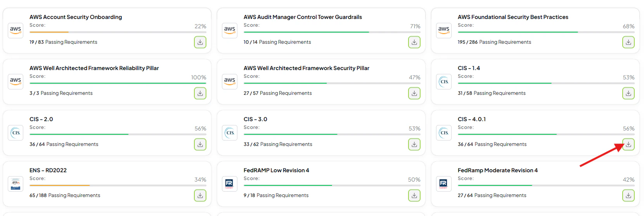Image resolution: width=644 pixels, height=216 pixels.
Task: Click the 42% score value
Action: pyautogui.click(x=628, y=180)
